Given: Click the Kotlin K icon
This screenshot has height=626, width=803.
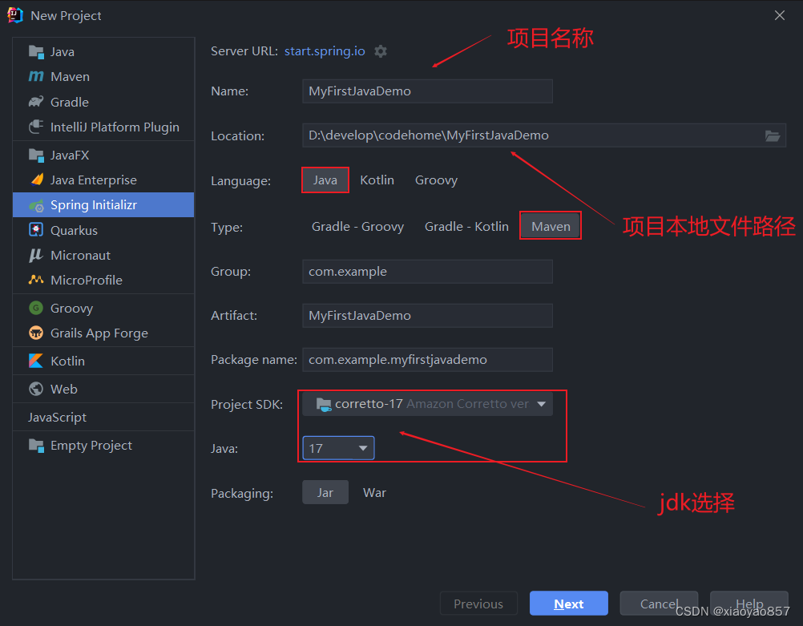Looking at the screenshot, I should pyautogui.click(x=36, y=361).
